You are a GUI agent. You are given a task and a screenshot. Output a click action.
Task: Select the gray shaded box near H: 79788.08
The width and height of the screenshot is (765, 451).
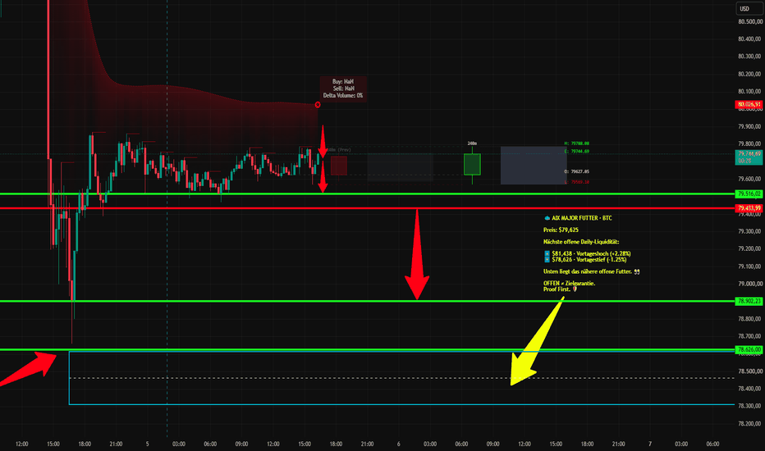point(534,166)
